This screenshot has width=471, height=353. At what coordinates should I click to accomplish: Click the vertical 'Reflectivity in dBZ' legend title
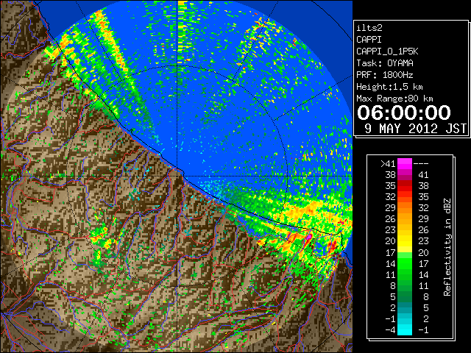(x=447, y=247)
